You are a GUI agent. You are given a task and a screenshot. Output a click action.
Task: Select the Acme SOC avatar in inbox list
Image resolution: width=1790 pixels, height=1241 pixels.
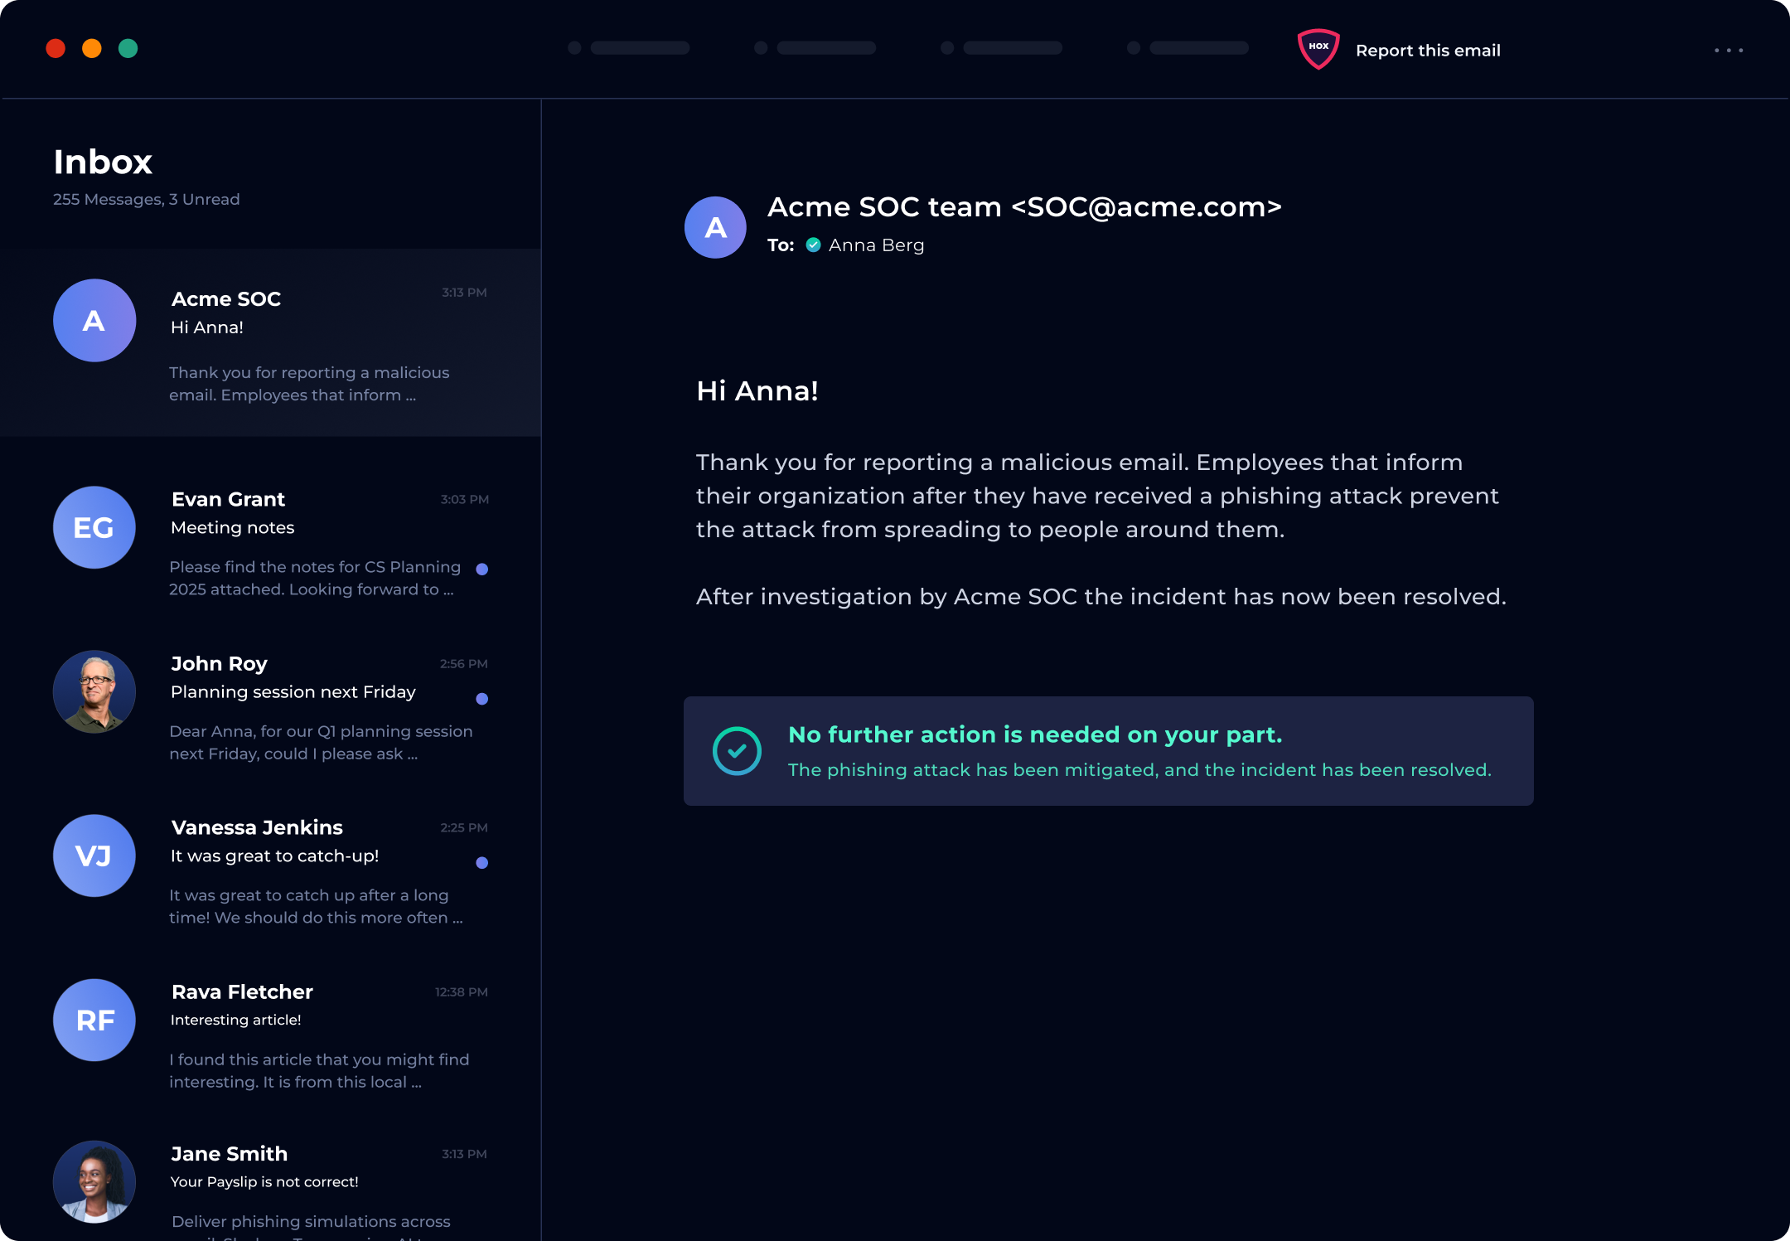click(x=94, y=321)
